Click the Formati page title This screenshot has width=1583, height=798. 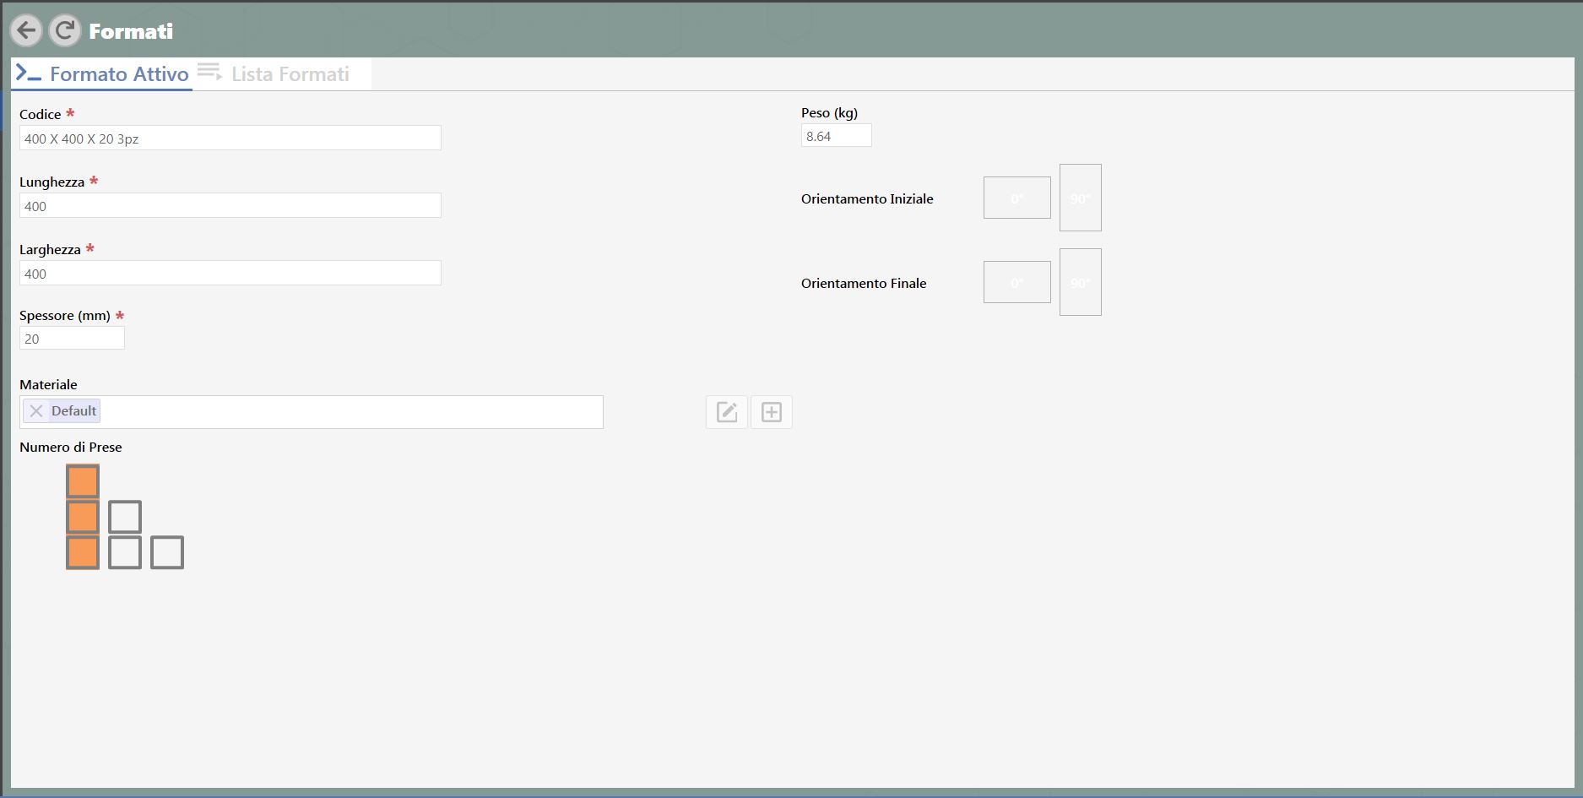pyautogui.click(x=131, y=31)
